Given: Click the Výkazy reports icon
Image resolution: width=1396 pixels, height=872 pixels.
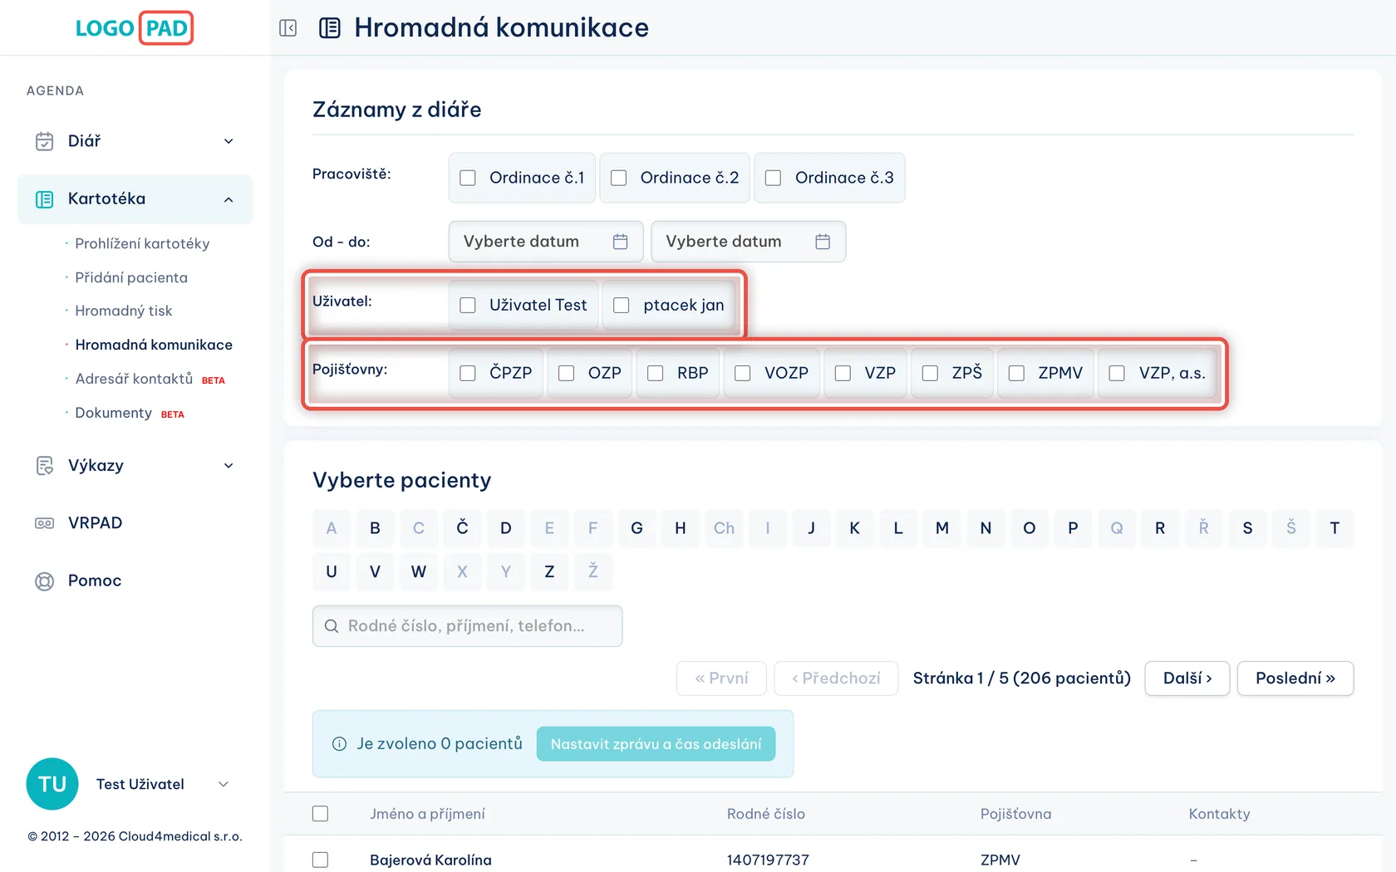Looking at the screenshot, I should pyautogui.click(x=45, y=466).
